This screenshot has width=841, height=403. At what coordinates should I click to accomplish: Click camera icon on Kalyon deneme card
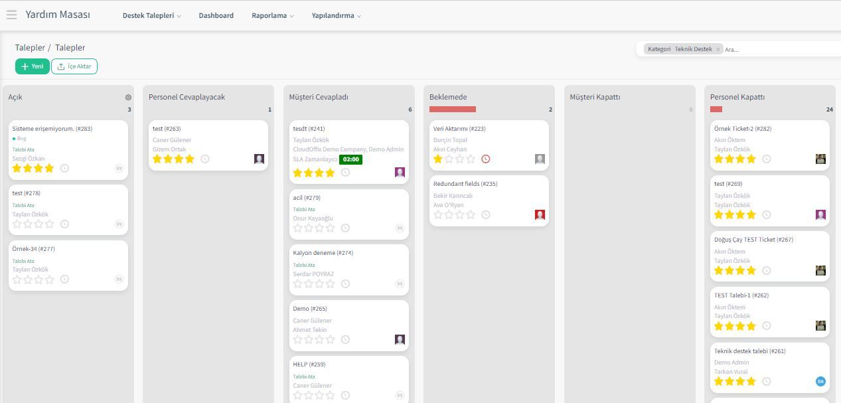tap(400, 284)
